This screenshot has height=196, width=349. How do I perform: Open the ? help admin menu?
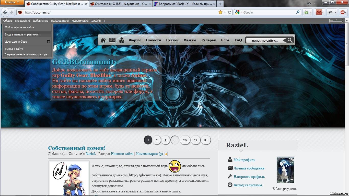tap(104, 21)
